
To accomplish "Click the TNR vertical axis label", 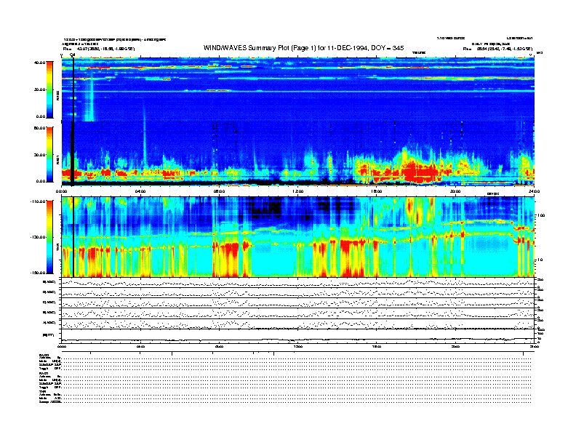I will 57,249.
